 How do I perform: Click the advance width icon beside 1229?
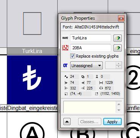(x=101, y=83)
